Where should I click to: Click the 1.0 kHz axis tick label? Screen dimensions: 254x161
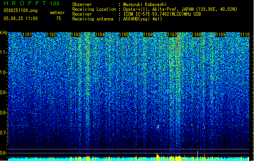(4, 72)
